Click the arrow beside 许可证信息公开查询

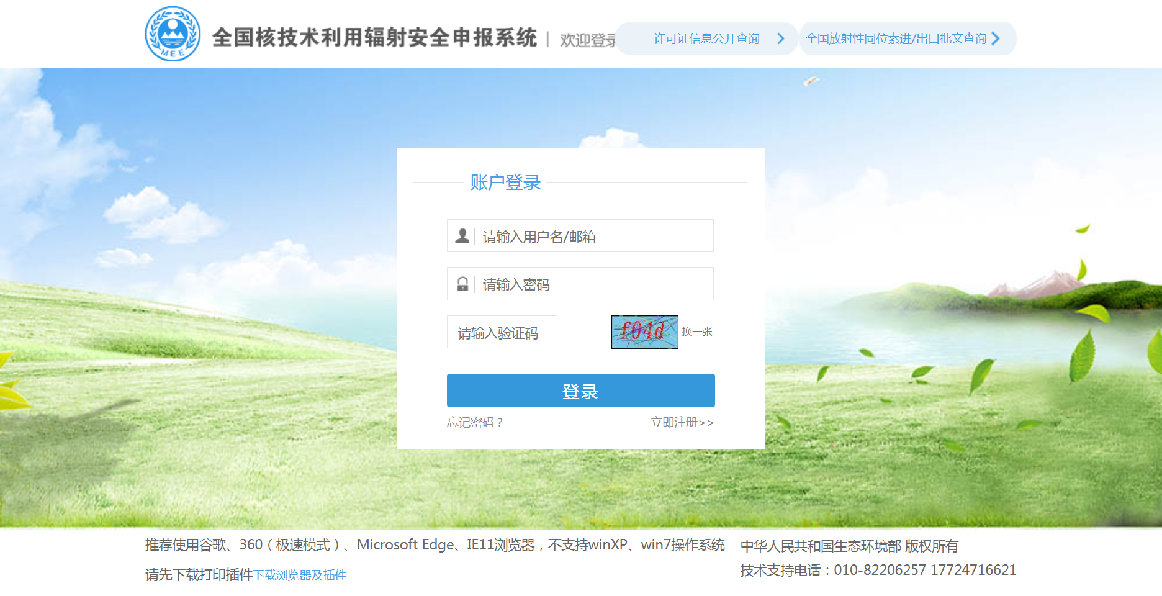781,38
